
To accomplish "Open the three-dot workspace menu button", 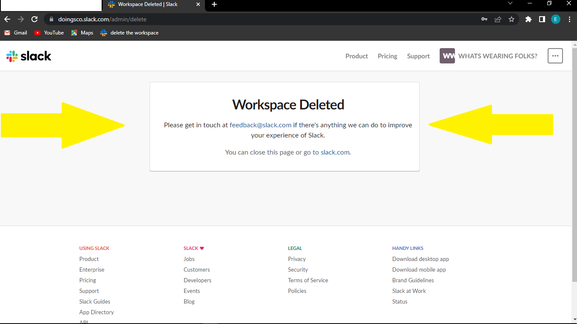I will [555, 56].
